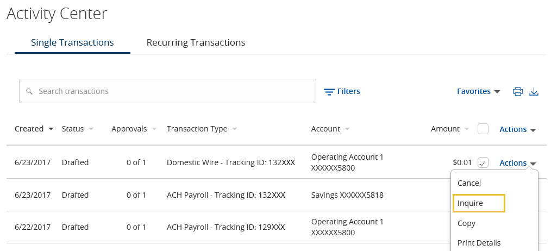The width and height of the screenshot is (551, 251).
Task: Open Filters via the filter icon
Action: point(329,92)
